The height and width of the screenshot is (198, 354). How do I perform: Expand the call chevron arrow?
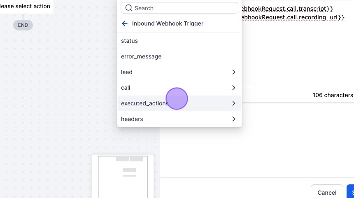pos(233,88)
